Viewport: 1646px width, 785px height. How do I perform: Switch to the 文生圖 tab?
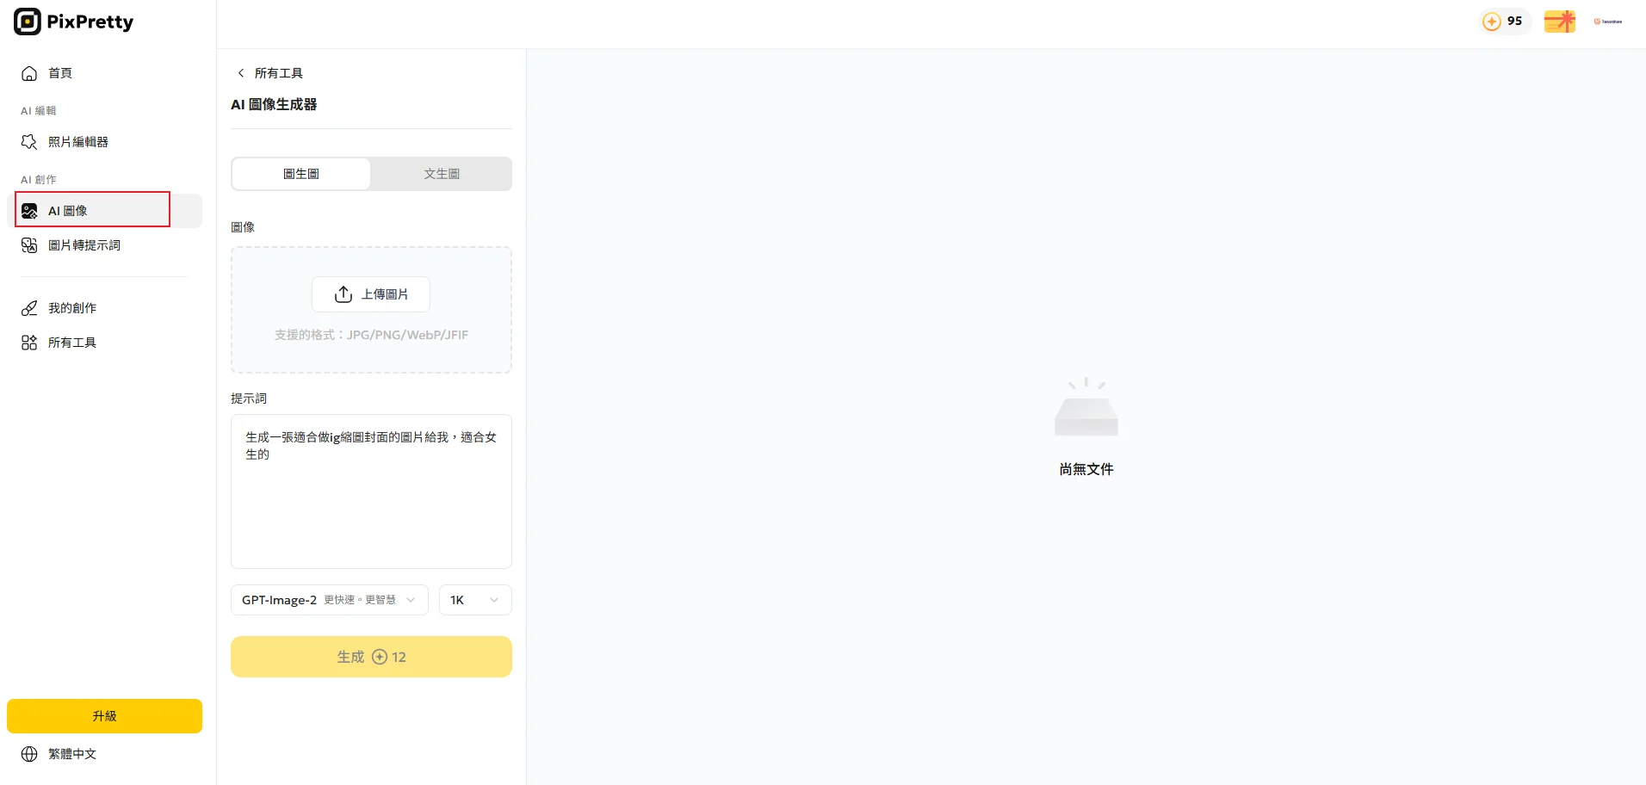click(x=442, y=174)
